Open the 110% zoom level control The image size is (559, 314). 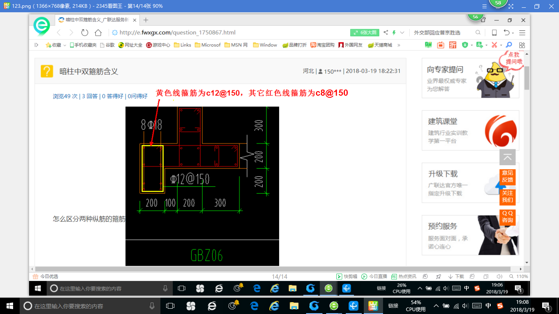(x=519, y=276)
